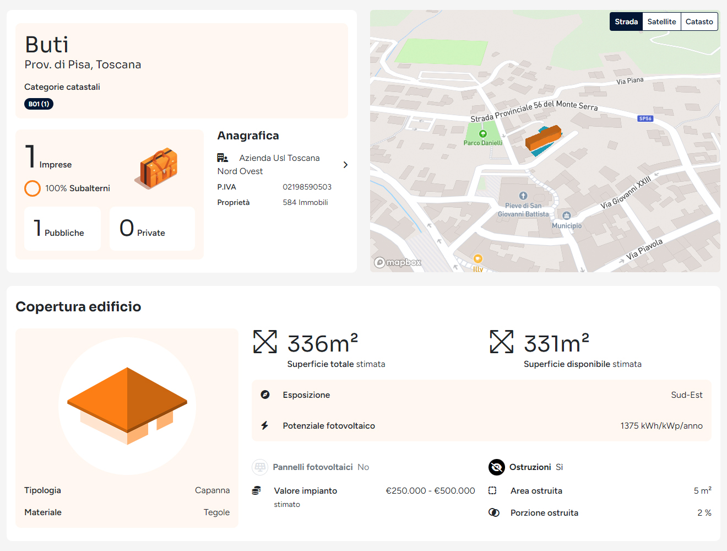The height and width of the screenshot is (551, 727).
Task: Click the Ostruzioni crossed-eye icon
Action: coord(496,467)
